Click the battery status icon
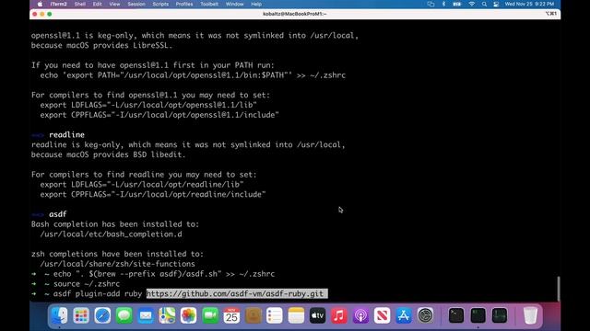The image size is (590, 331). coord(457,4)
